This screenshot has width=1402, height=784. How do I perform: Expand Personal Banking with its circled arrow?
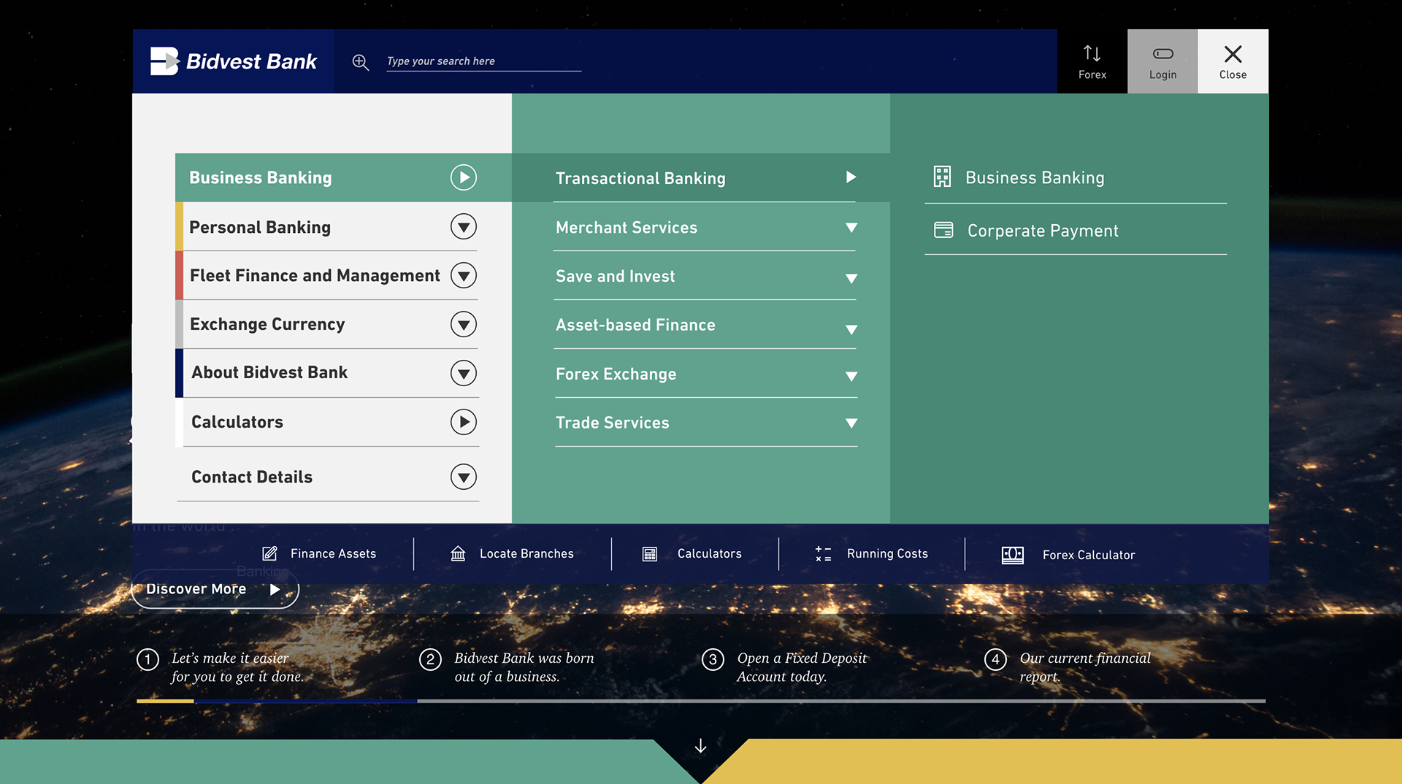pyautogui.click(x=464, y=227)
